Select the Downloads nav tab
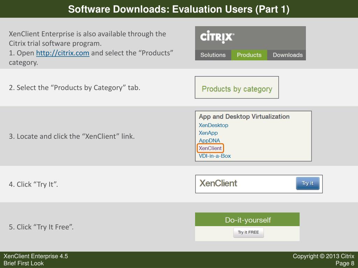The image size is (358, 268). [x=287, y=55]
